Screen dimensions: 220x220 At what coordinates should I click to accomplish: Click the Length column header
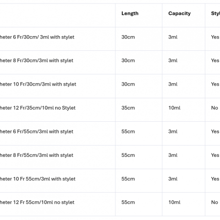[x=130, y=13]
